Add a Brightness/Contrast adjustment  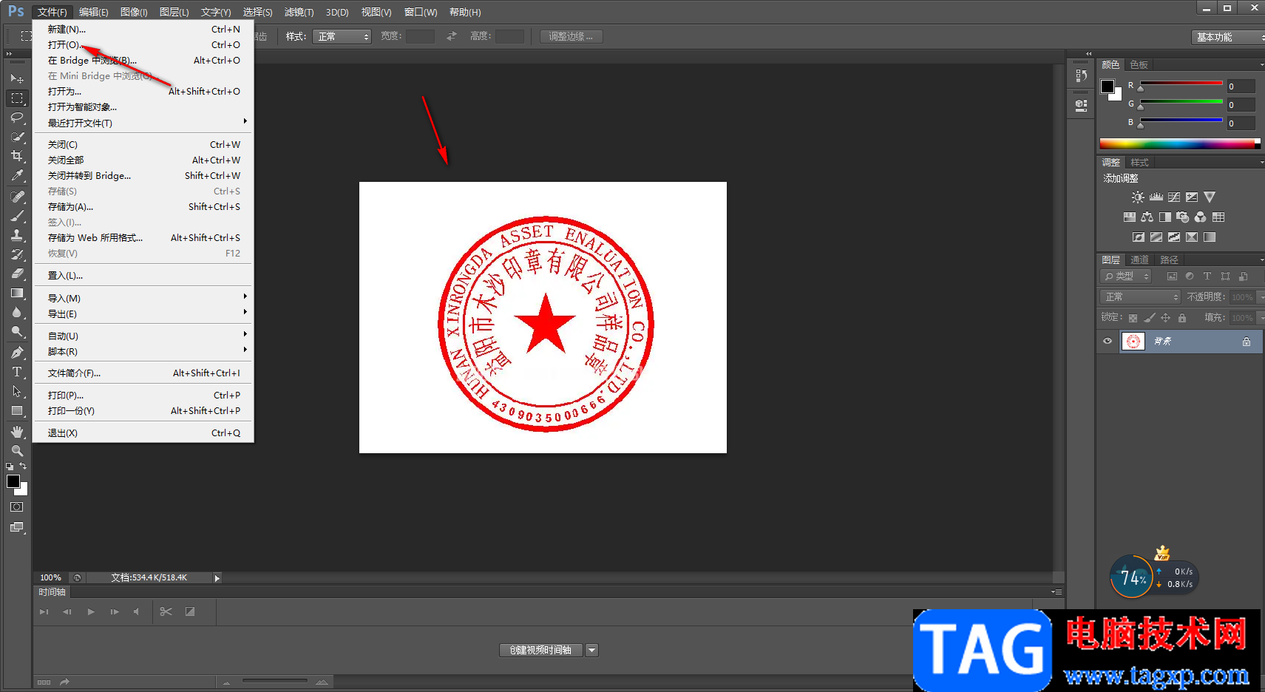(1138, 197)
